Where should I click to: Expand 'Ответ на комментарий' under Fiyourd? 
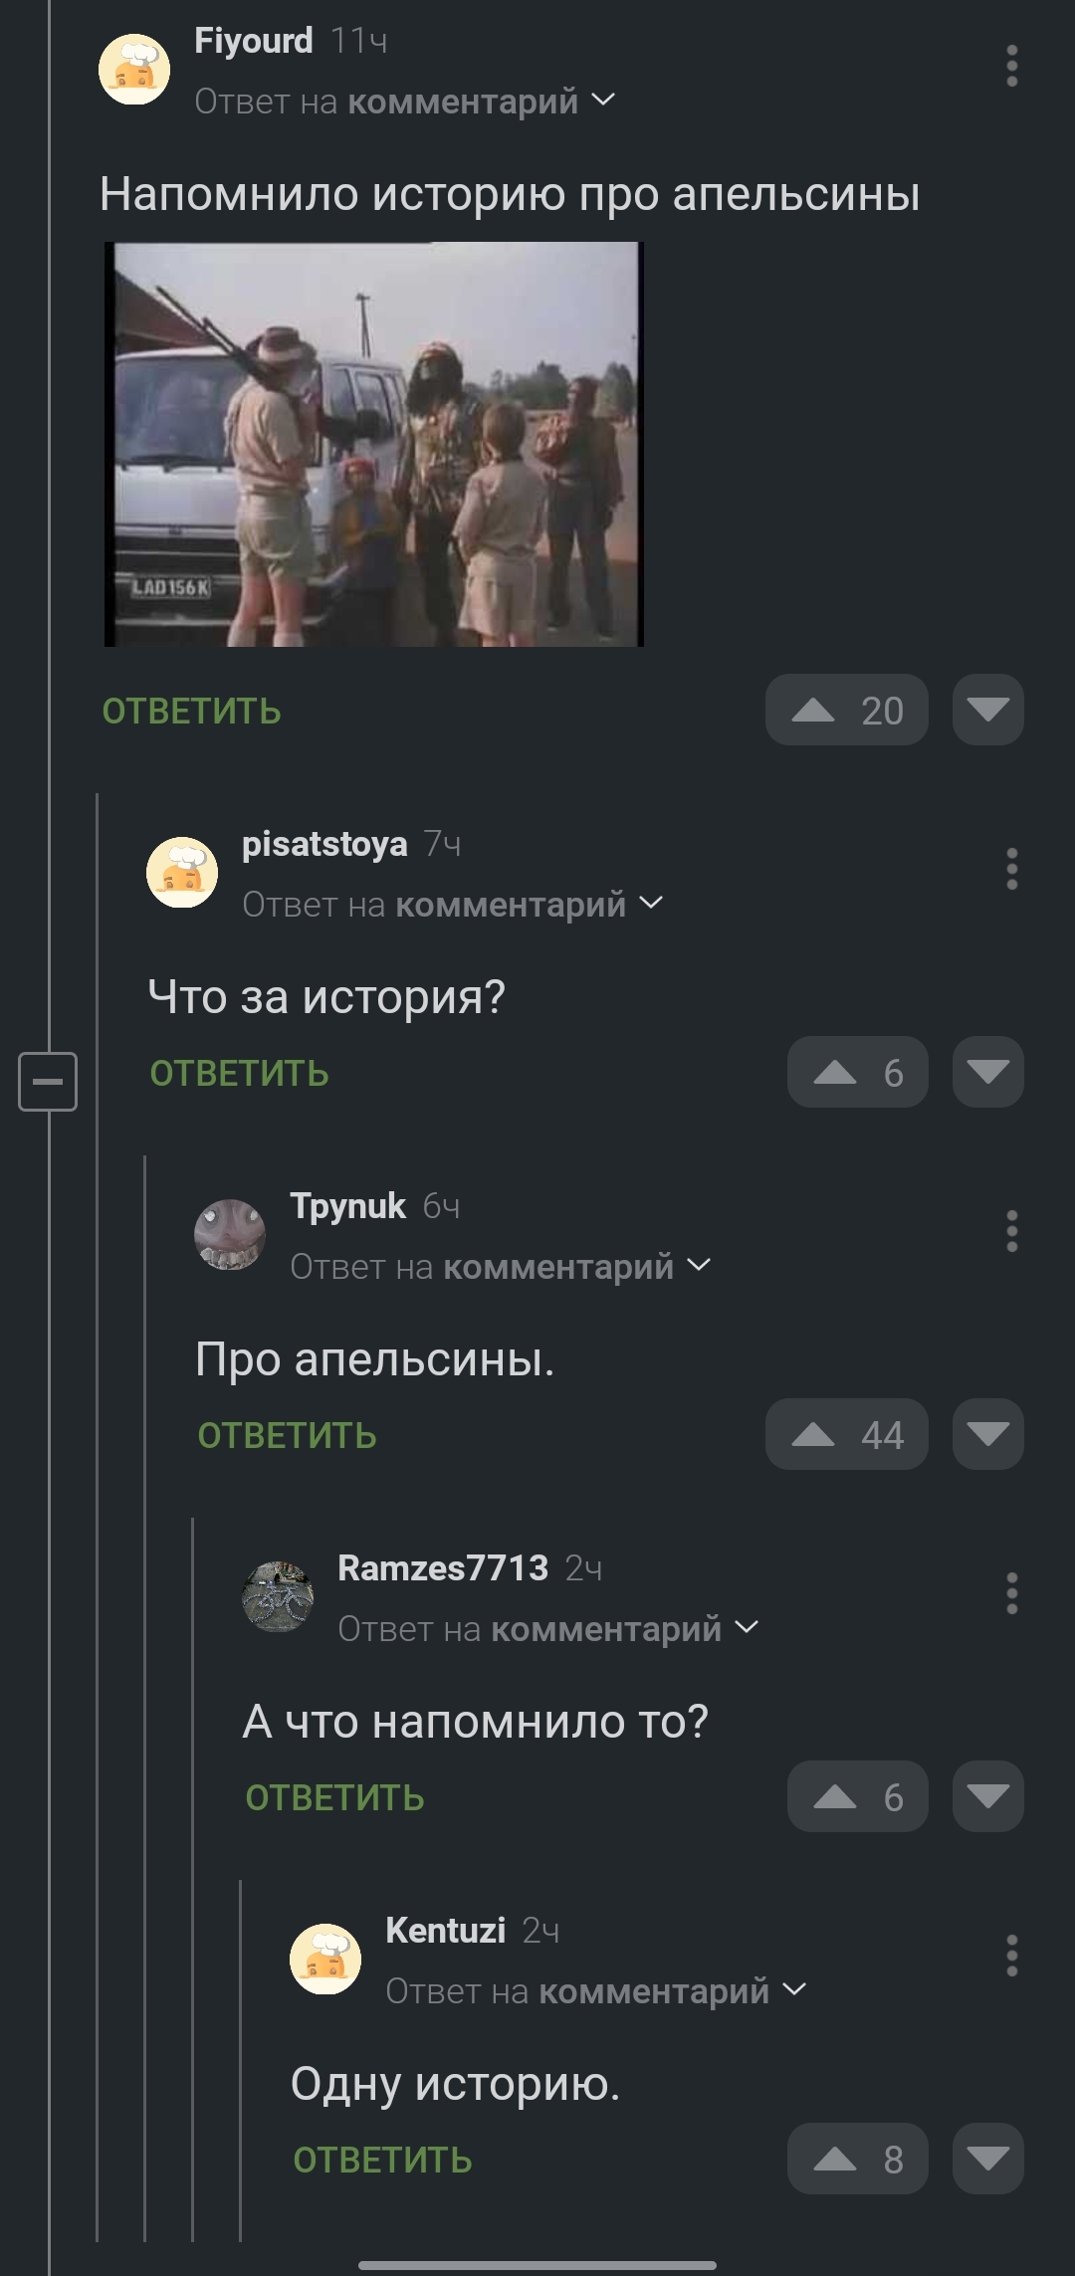coord(405,101)
